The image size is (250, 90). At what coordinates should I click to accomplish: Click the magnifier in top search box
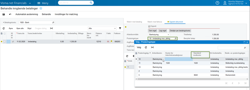pyautogui.click(x=91, y=3)
